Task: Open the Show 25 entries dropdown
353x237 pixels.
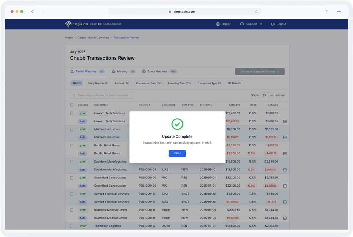Action: tap(267, 95)
